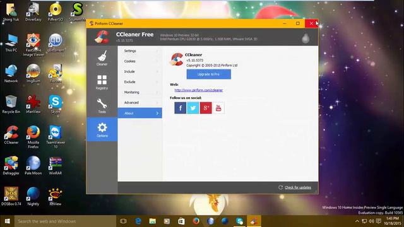
Task: Open the Cleaner section in CCleaner sidebar
Action: (x=102, y=58)
